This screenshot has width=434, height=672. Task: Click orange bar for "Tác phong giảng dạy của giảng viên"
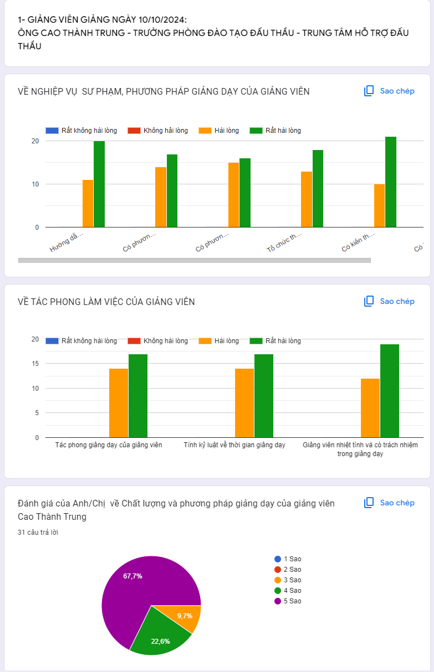[119, 403]
